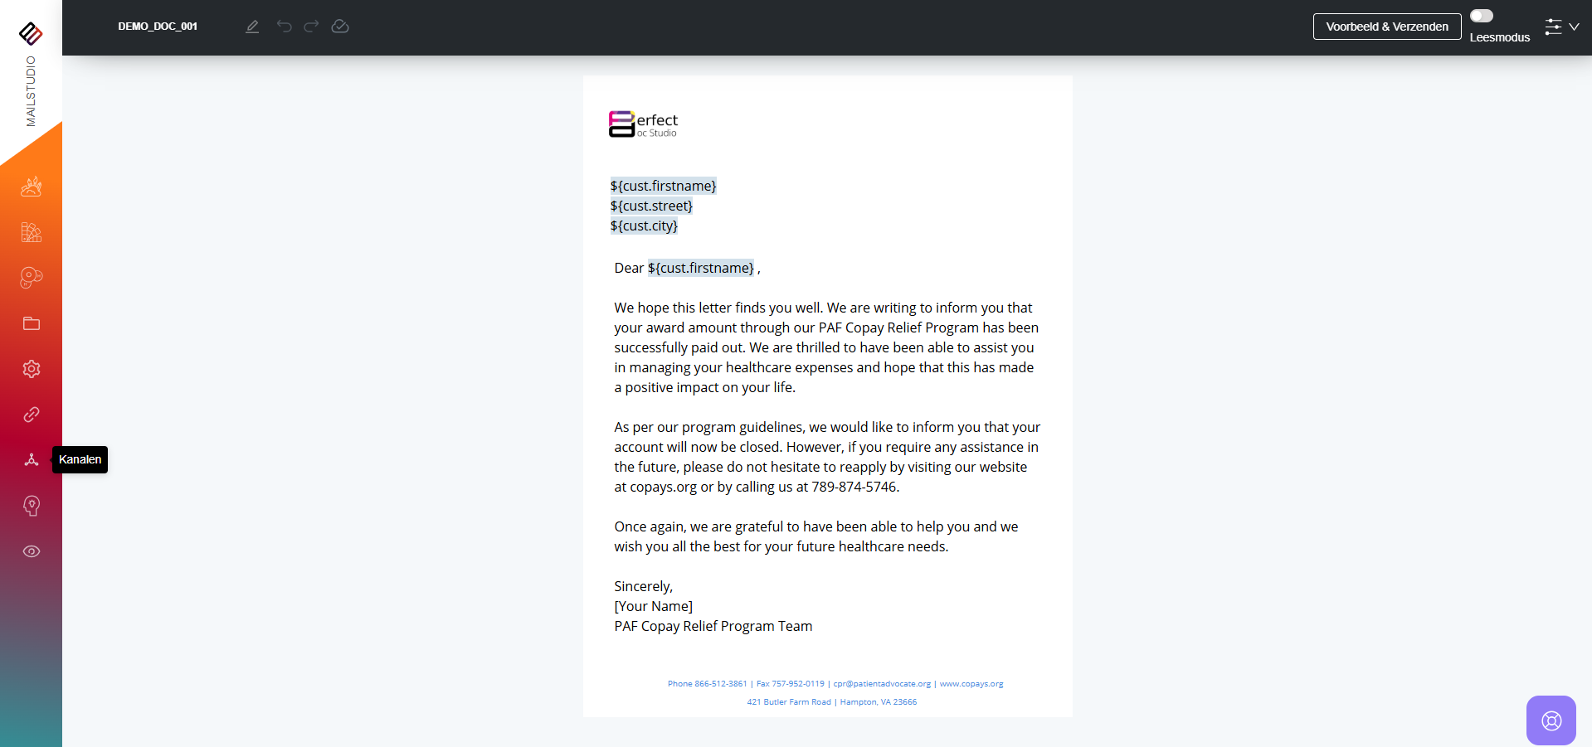Screen dimensions: 1592x747
Task: Click the link chain icon in sidebar
Action: click(32, 415)
